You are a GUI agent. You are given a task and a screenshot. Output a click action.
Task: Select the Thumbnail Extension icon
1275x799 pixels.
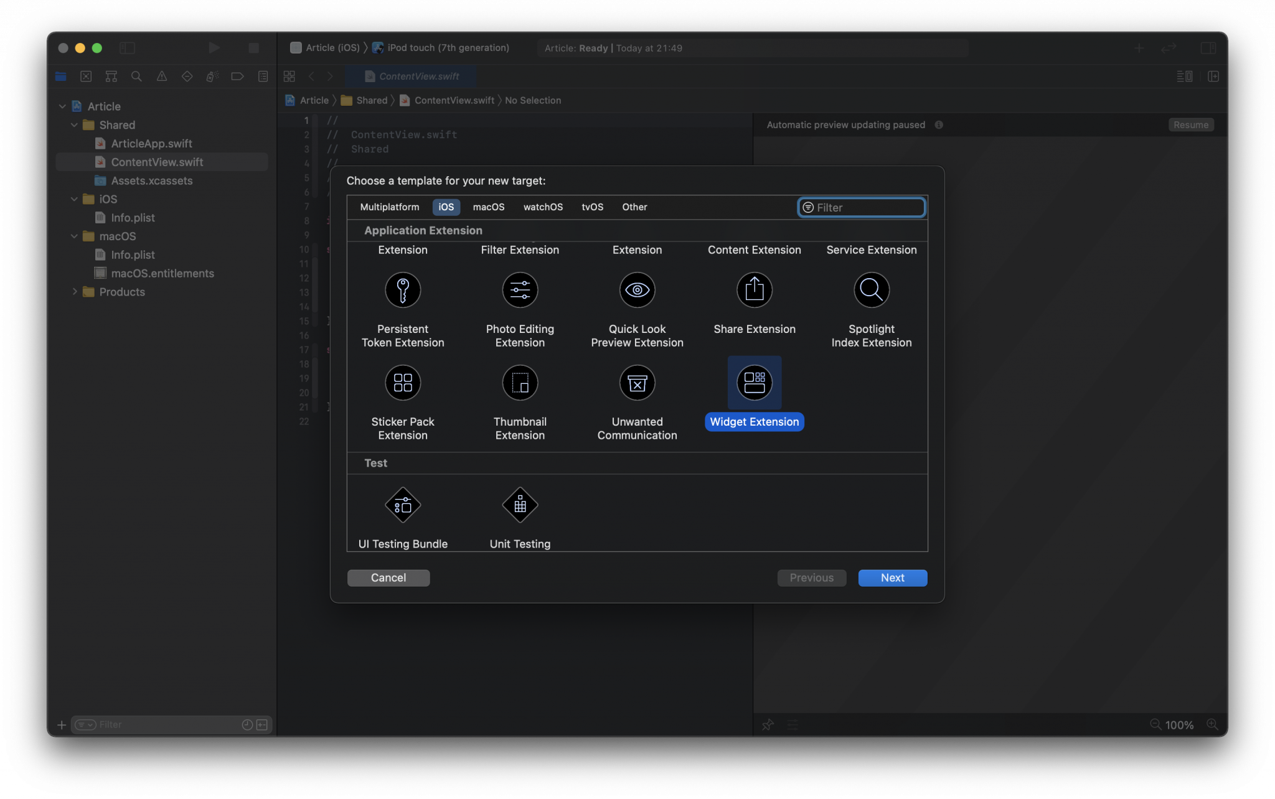520,383
